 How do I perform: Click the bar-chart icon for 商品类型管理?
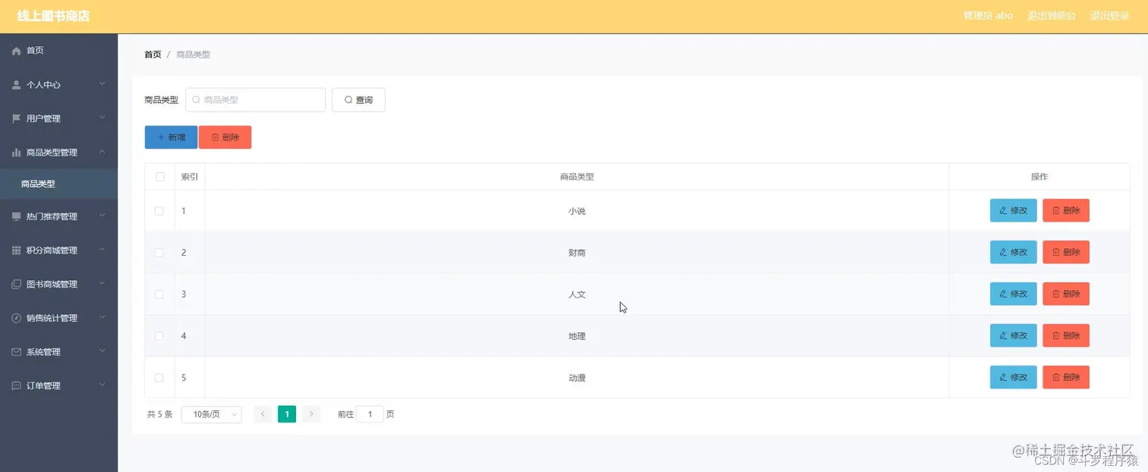tap(16, 152)
